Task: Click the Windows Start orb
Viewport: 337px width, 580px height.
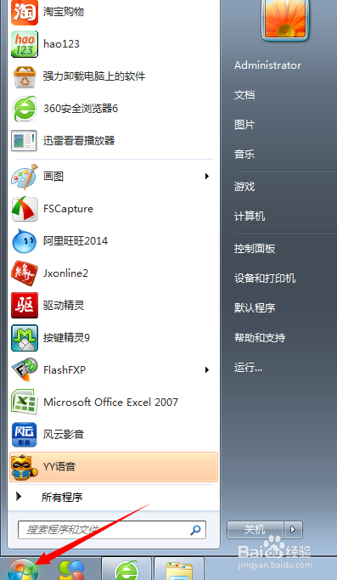Action: (22, 568)
